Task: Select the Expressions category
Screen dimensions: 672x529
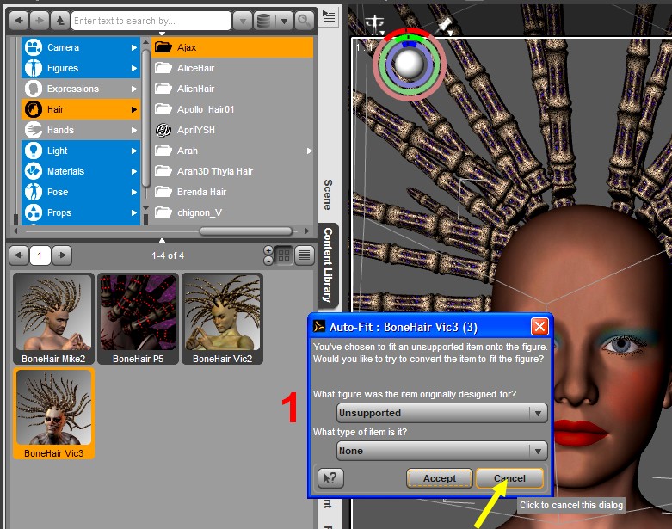Action: [x=81, y=89]
